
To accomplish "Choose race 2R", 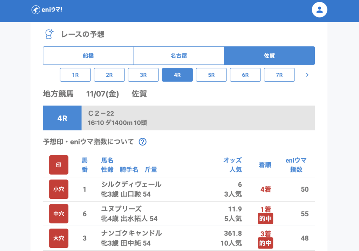I will pos(109,75).
